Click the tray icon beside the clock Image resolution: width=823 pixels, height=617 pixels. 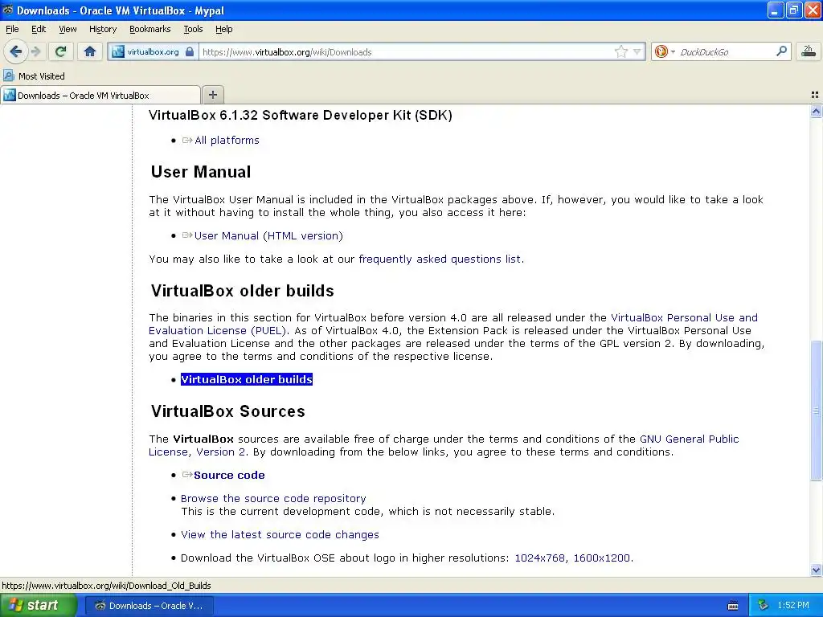click(764, 606)
